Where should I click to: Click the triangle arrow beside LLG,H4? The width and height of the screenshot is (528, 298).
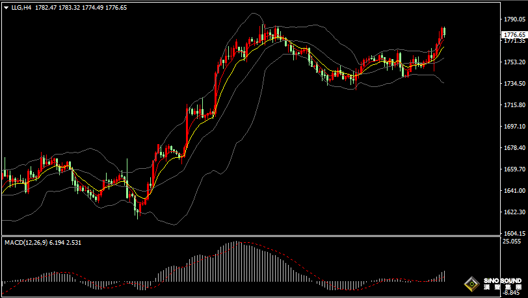click(6, 8)
